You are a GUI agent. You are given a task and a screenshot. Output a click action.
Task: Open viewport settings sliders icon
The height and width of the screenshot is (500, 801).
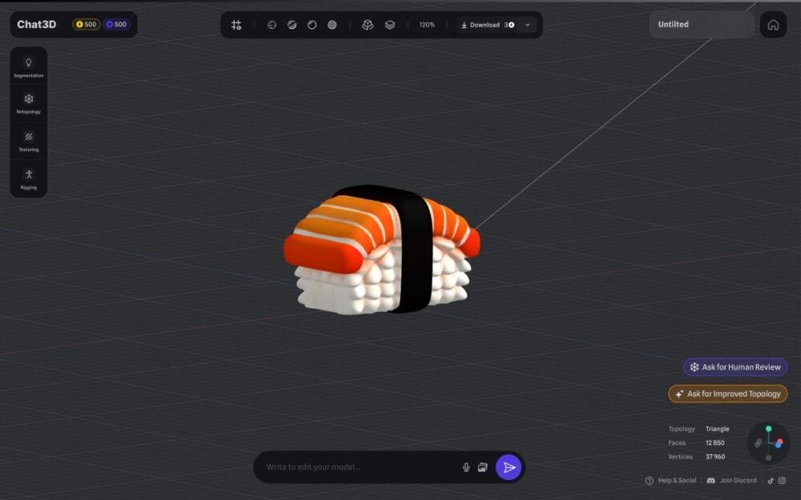(x=236, y=25)
